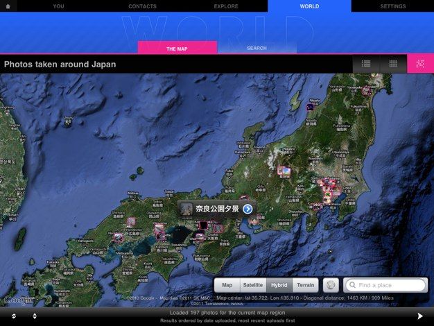Select the pink map view icon
This screenshot has height=326, width=434.
coord(420,64)
